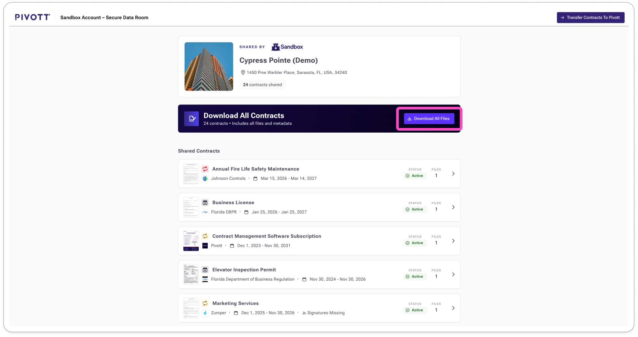Click the calendar icon before Dec 1, 2023
The image size is (638, 337).
click(232, 245)
